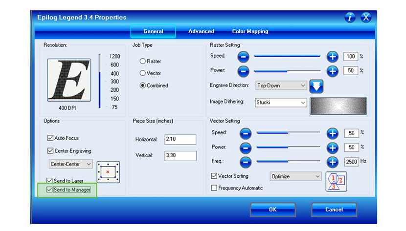The width and height of the screenshot is (406, 231).
Task: Decrease raster power with minus button
Action: 244,71
